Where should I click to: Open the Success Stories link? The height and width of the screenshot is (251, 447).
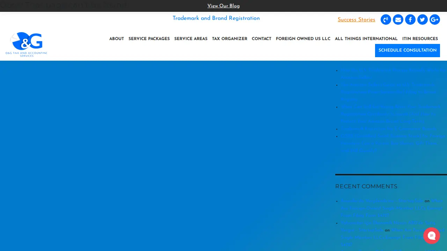click(357, 20)
